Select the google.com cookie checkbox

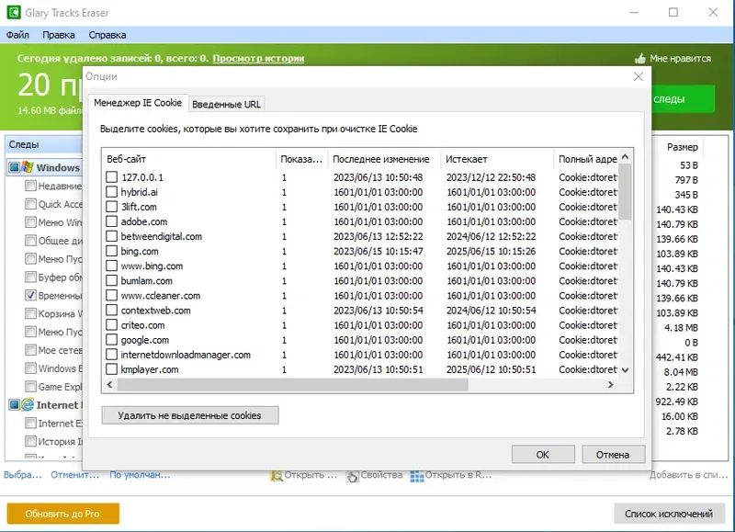point(111,340)
